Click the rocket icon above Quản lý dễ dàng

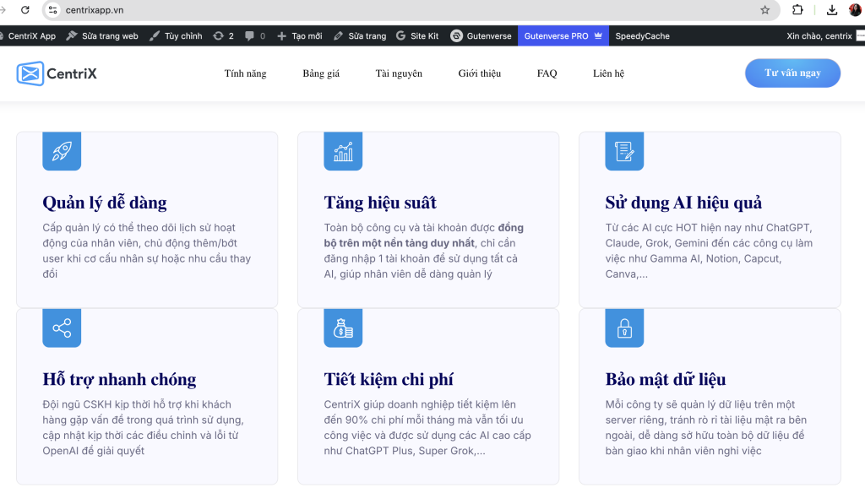point(62,152)
